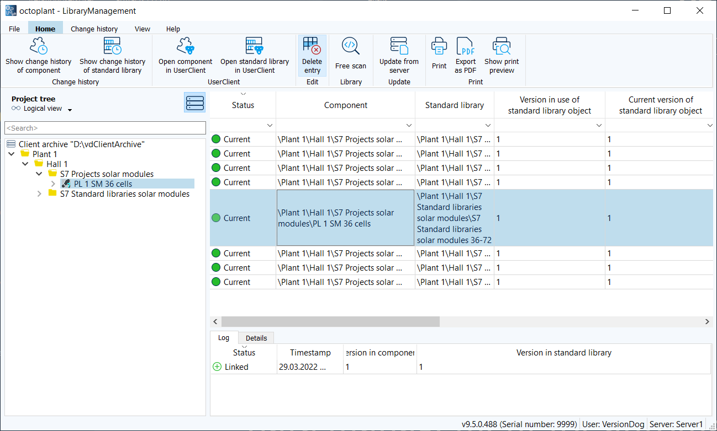Click the Print icon

pyautogui.click(x=439, y=46)
